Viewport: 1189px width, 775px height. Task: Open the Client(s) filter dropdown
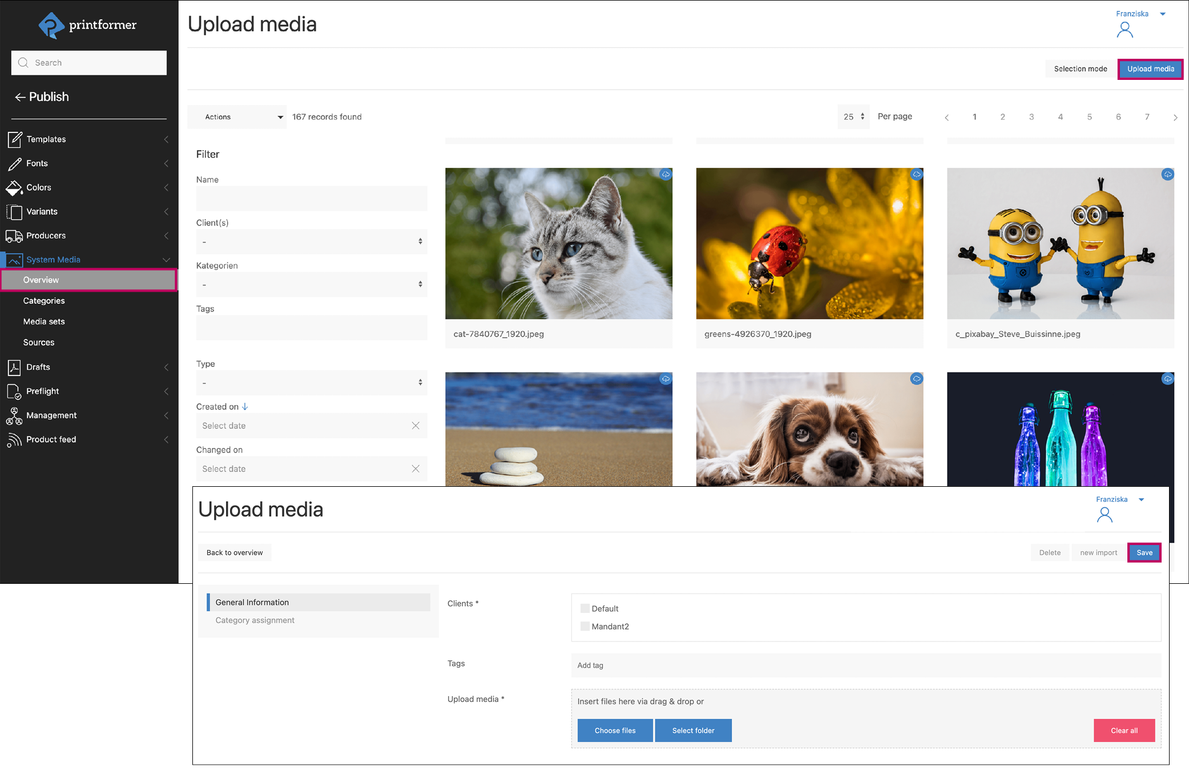(x=312, y=242)
